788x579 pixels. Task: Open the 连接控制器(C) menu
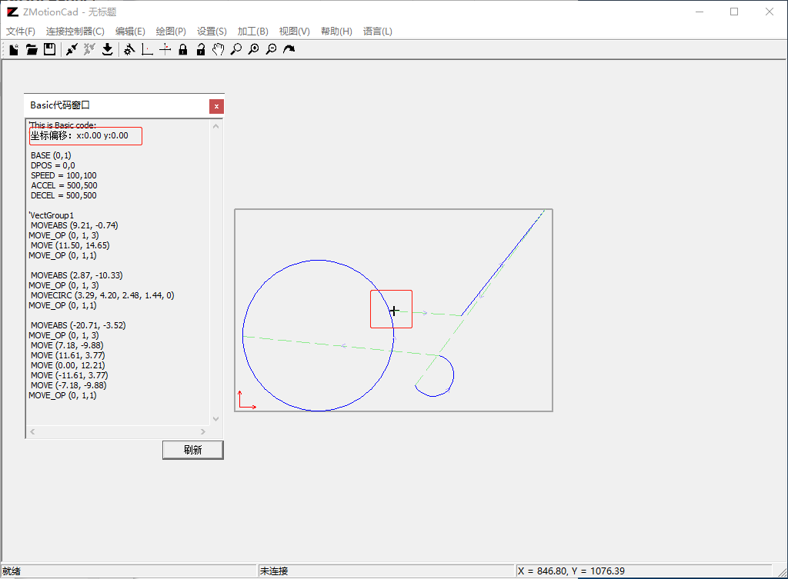coord(75,31)
